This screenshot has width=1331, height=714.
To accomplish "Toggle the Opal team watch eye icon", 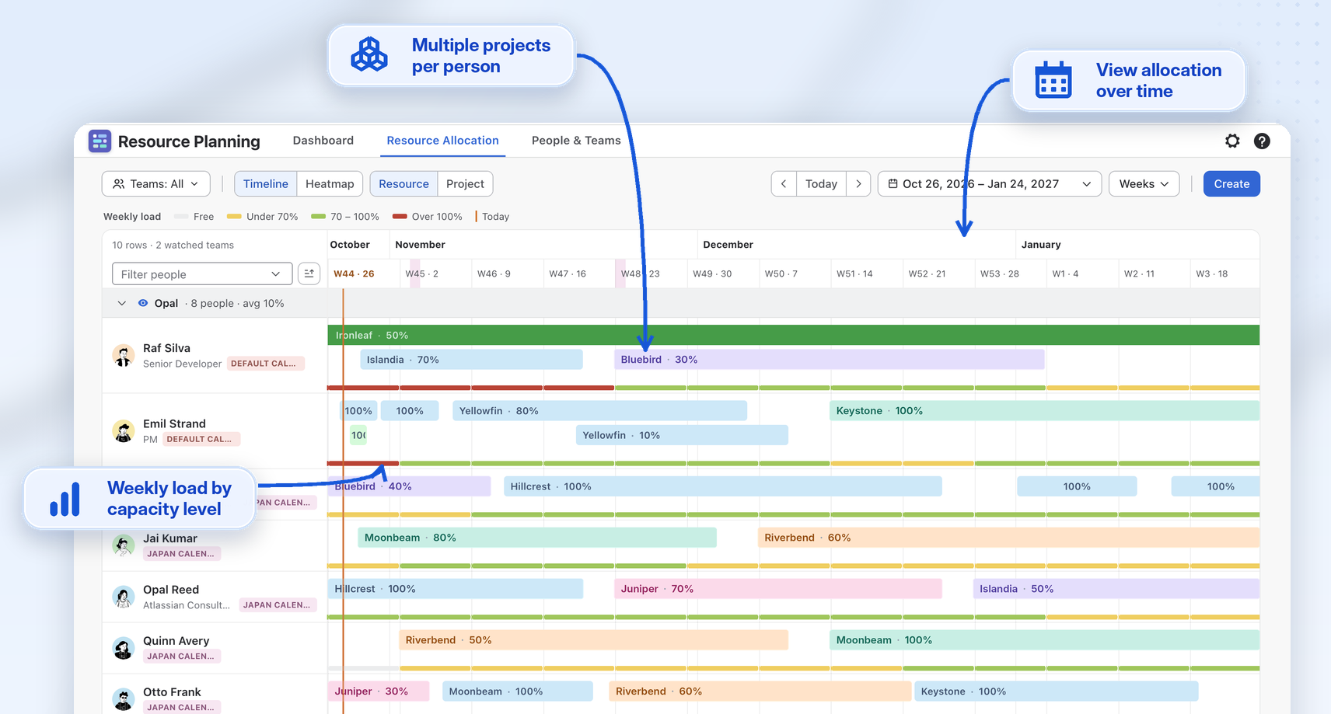I will 143,303.
